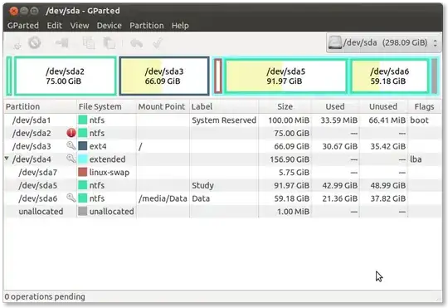Screen dimensions: 448x308
Task: Click the green ntfs square in /dev/sda1 row
Action: [x=83, y=120]
